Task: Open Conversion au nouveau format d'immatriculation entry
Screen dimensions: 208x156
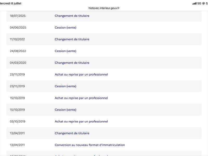Action: coord(104,145)
